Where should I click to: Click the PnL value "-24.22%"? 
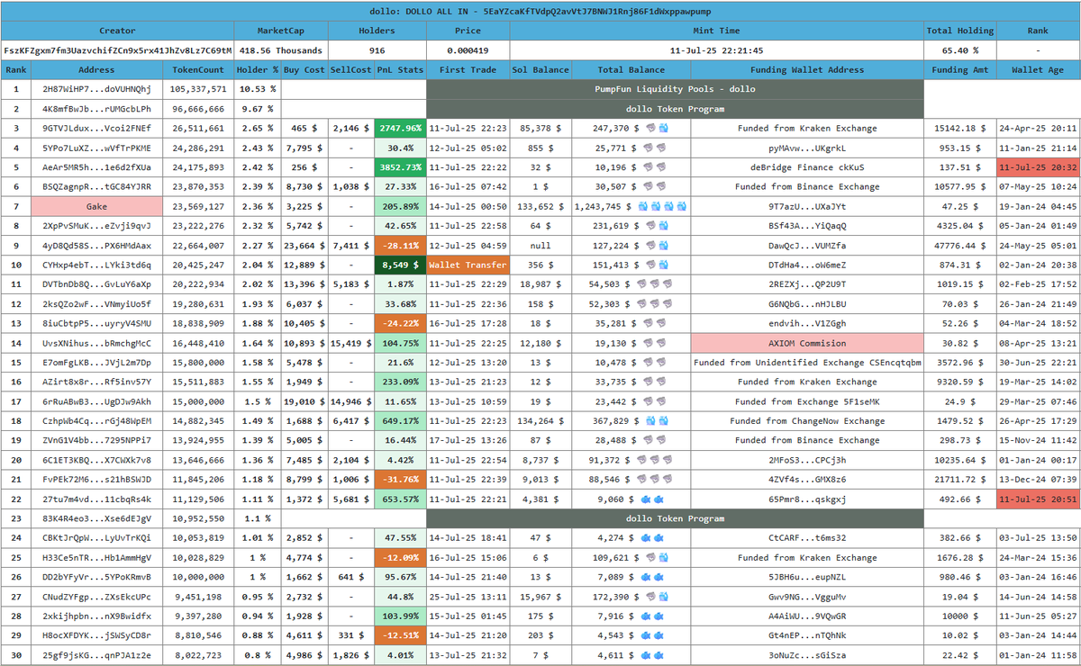(x=400, y=323)
